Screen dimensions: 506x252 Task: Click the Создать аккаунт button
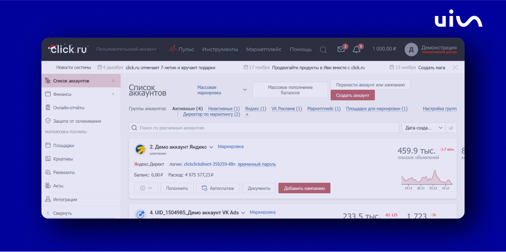click(353, 95)
